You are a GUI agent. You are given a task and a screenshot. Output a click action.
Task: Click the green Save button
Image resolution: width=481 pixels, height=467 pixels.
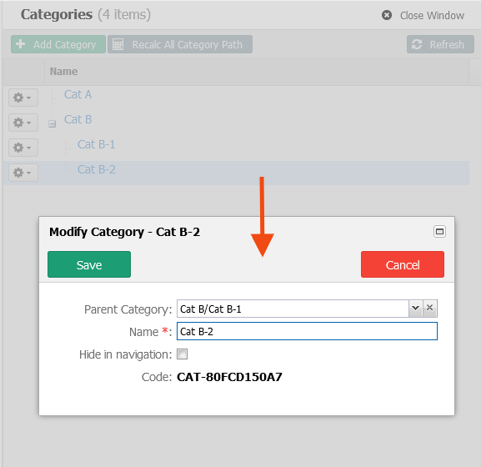(89, 264)
